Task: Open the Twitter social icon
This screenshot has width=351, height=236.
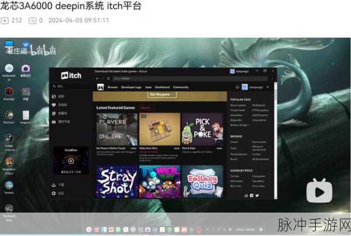Action: (x=257, y=196)
